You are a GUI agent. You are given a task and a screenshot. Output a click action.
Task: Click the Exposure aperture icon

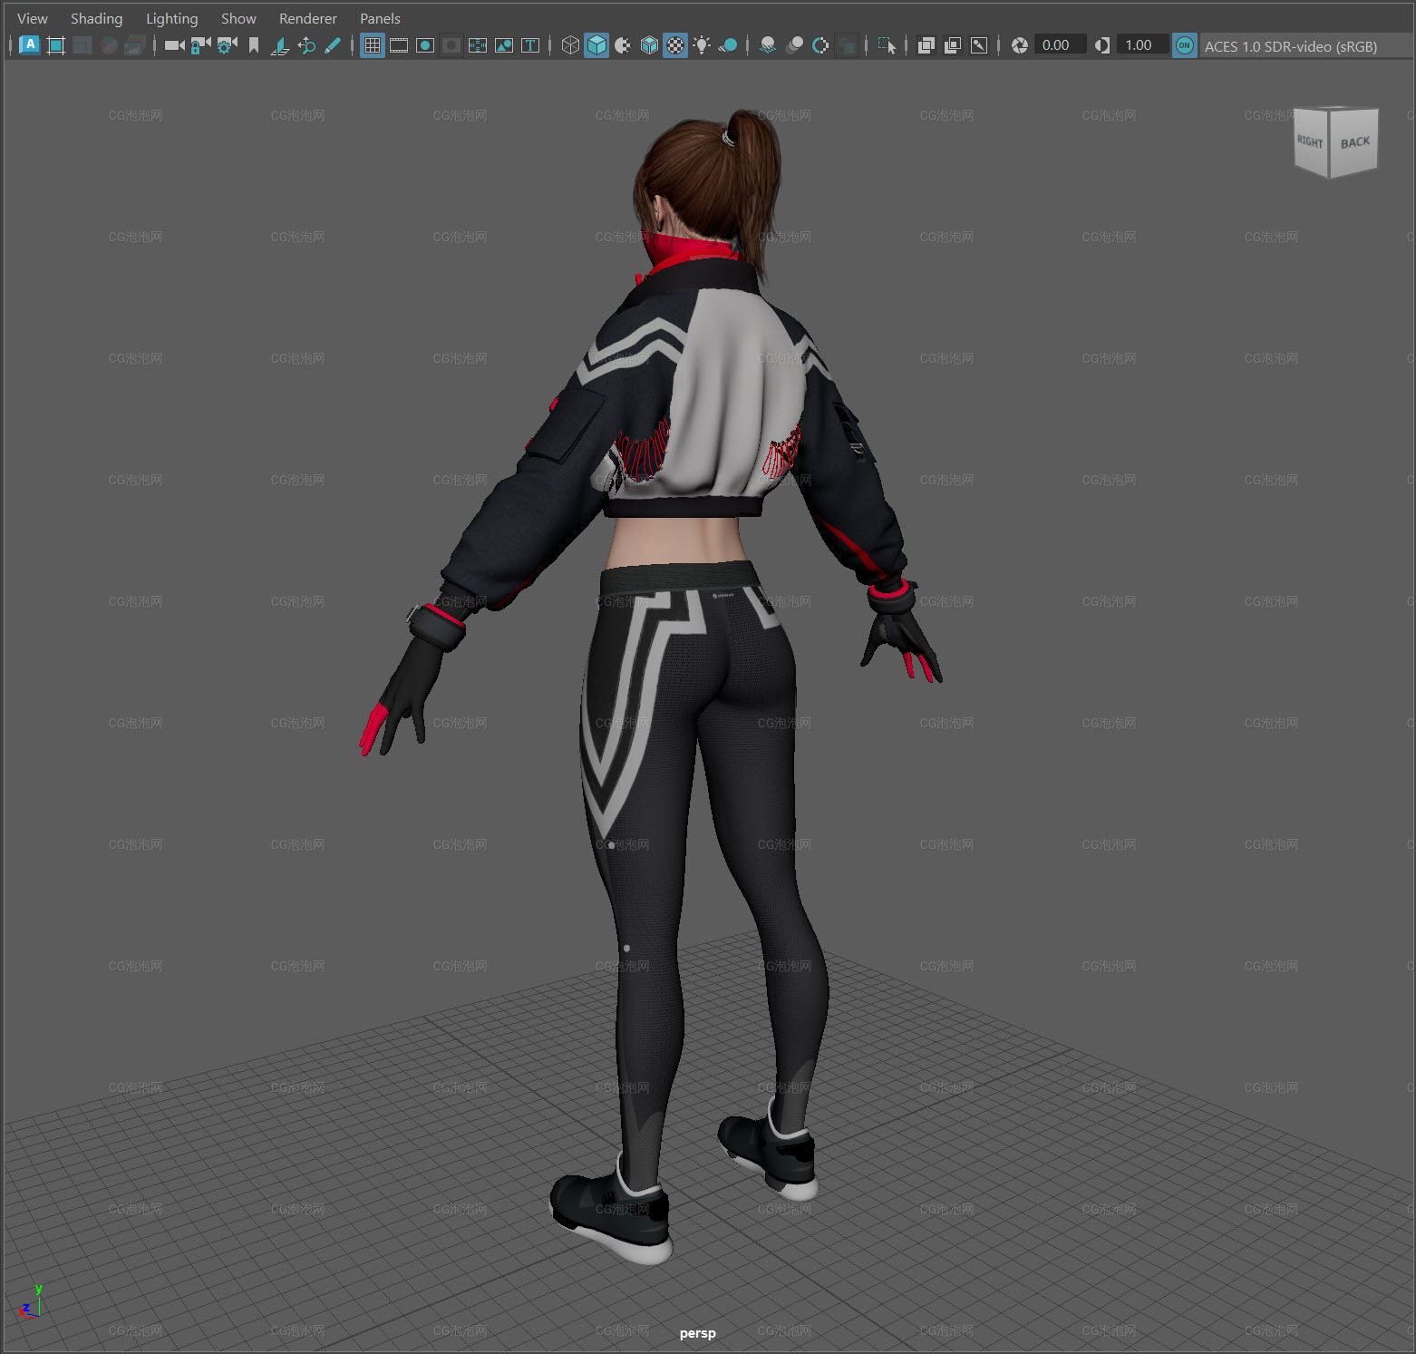click(x=1019, y=44)
